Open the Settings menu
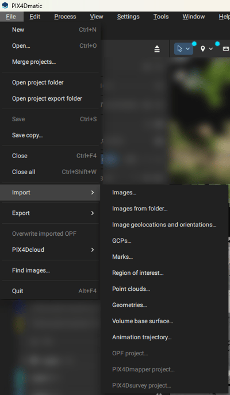 coord(128,17)
